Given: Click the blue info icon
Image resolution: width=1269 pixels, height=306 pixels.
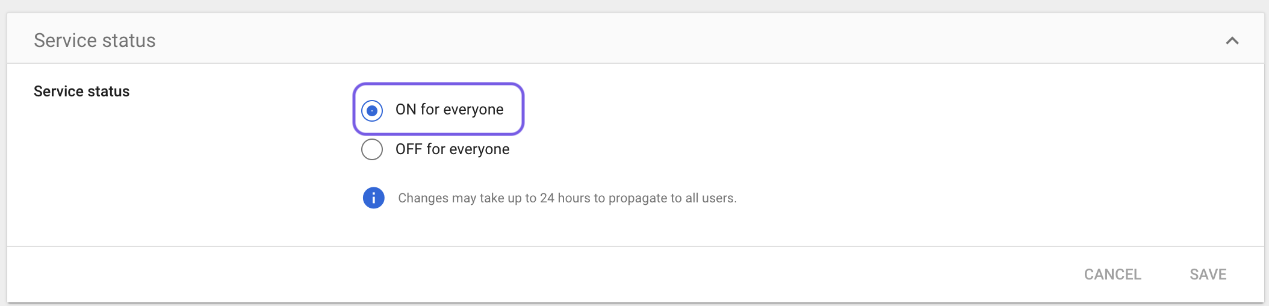Looking at the screenshot, I should (373, 198).
